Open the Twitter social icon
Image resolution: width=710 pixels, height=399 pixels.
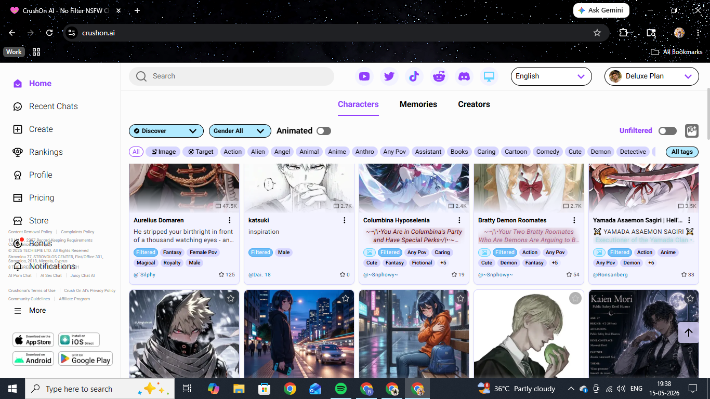pyautogui.click(x=389, y=76)
